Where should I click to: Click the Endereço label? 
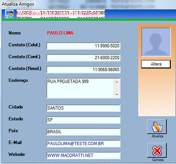pos(18,80)
